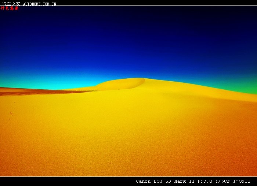
Task: Click the 汽车之家 Chinese watermark
Action: coord(11,4)
